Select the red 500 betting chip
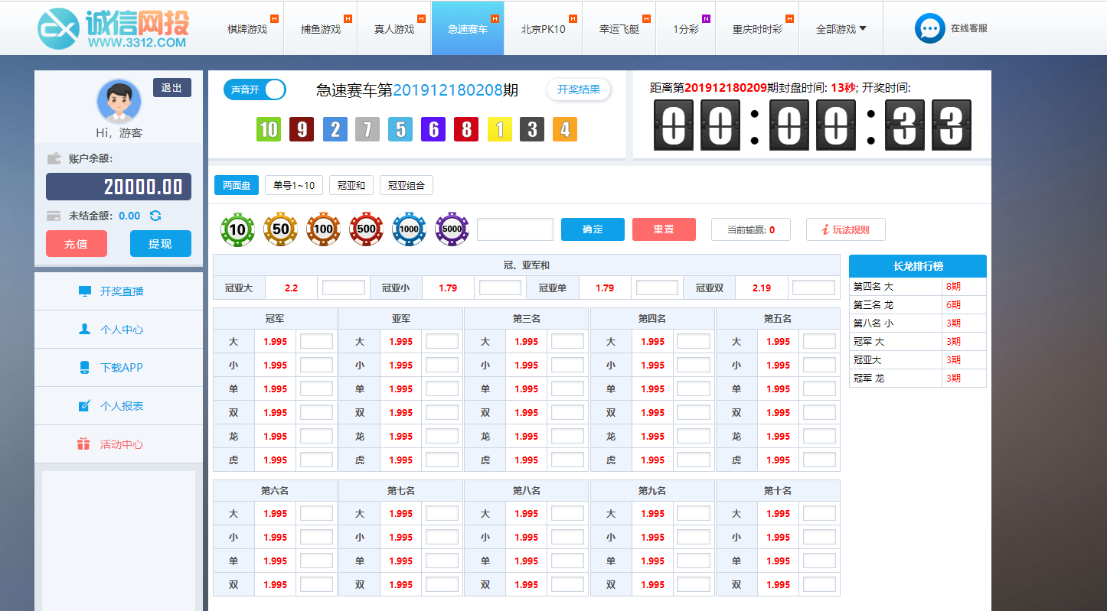Image resolution: width=1107 pixels, height=611 pixels. point(366,229)
